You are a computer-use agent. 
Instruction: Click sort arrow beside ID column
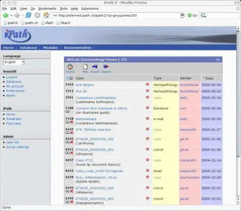(67, 77)
